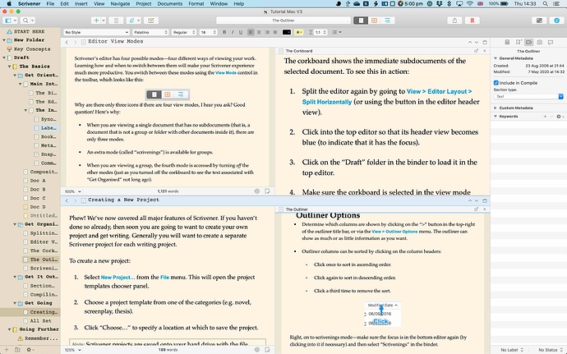Open the Navigate menu
The image size is (567, 354).
point(120,3)
